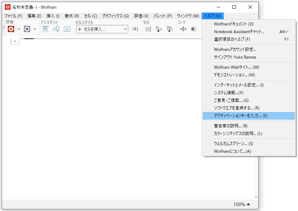Collapse the toolbar using the double-arrow handle
This screenshot has width=298, height=211.
[4, 28]
